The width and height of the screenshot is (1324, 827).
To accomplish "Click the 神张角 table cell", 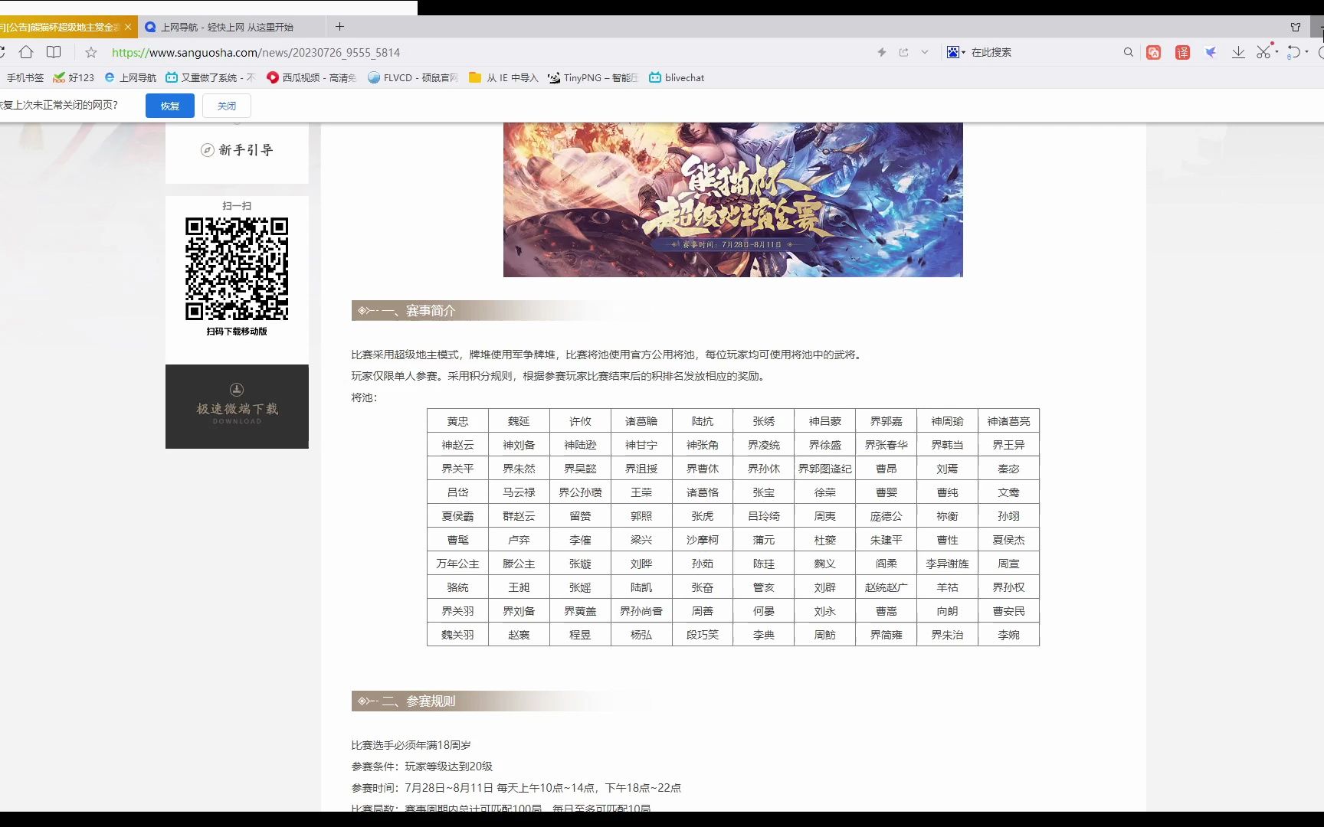I will tap(703, 445).
